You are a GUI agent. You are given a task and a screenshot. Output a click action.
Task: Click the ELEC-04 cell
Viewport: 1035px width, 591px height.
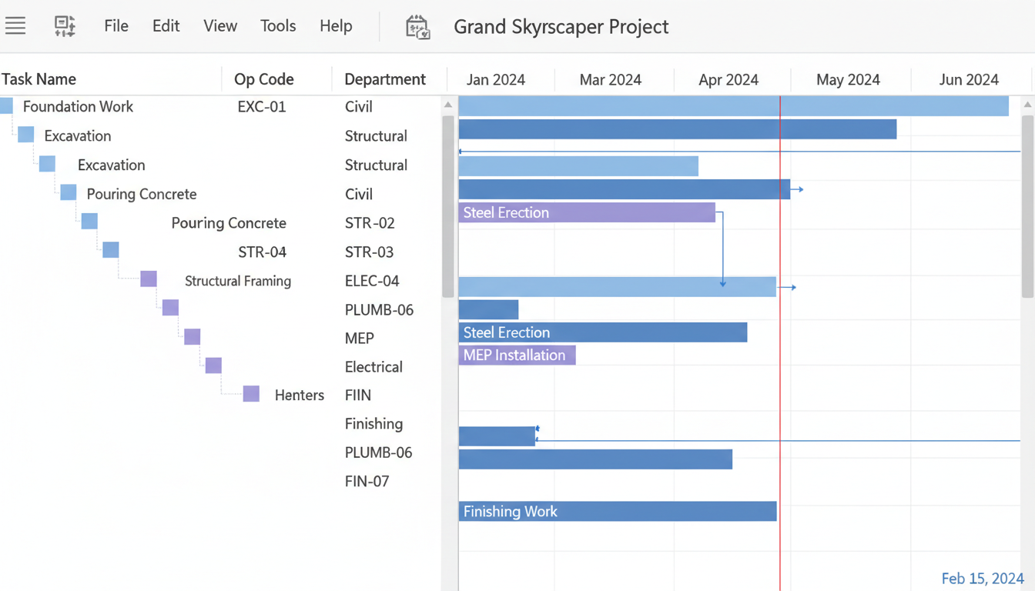pyautogui.click(x=372, y=281)
